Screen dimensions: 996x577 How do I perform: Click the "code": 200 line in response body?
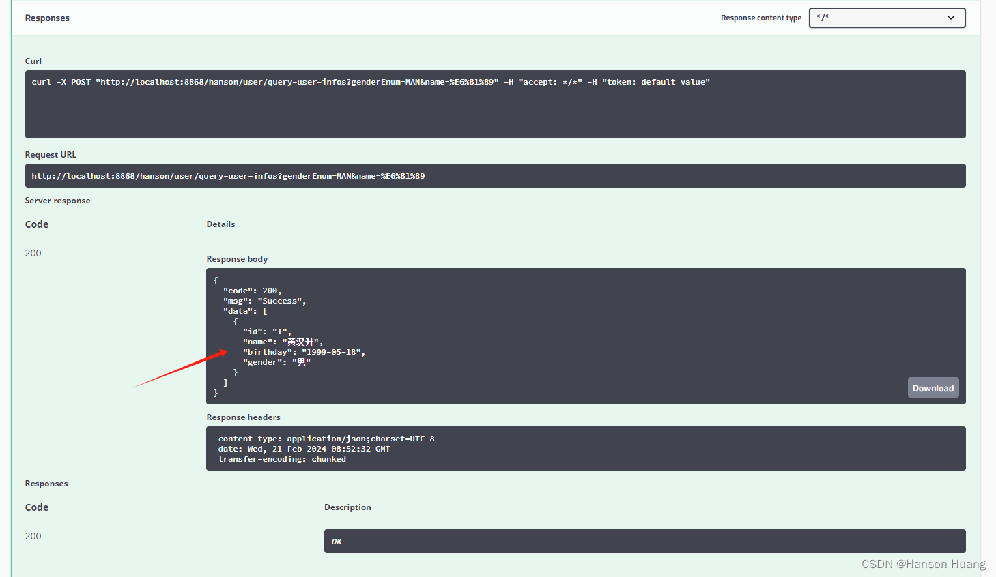pos(252,291)
